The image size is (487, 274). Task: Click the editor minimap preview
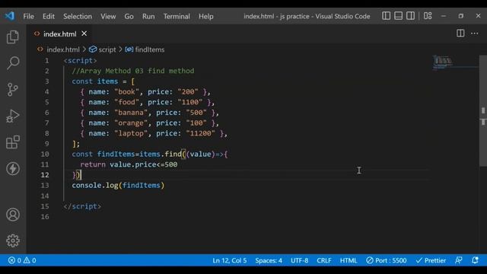(x=443, y=62)
